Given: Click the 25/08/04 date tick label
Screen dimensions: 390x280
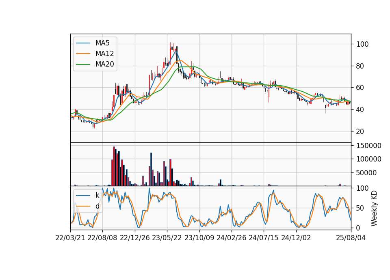Looking at the screenshot, I should coord(351,238).
